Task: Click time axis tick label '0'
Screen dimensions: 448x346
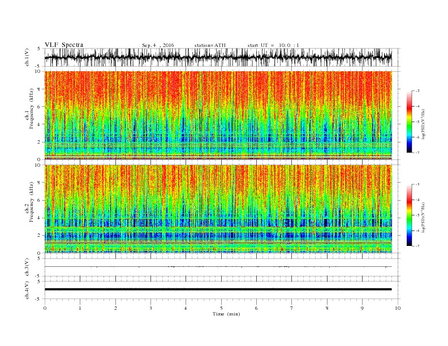Action: [45, 308]
